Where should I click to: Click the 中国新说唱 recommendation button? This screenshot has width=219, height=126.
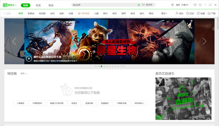[x=122, y=103]
